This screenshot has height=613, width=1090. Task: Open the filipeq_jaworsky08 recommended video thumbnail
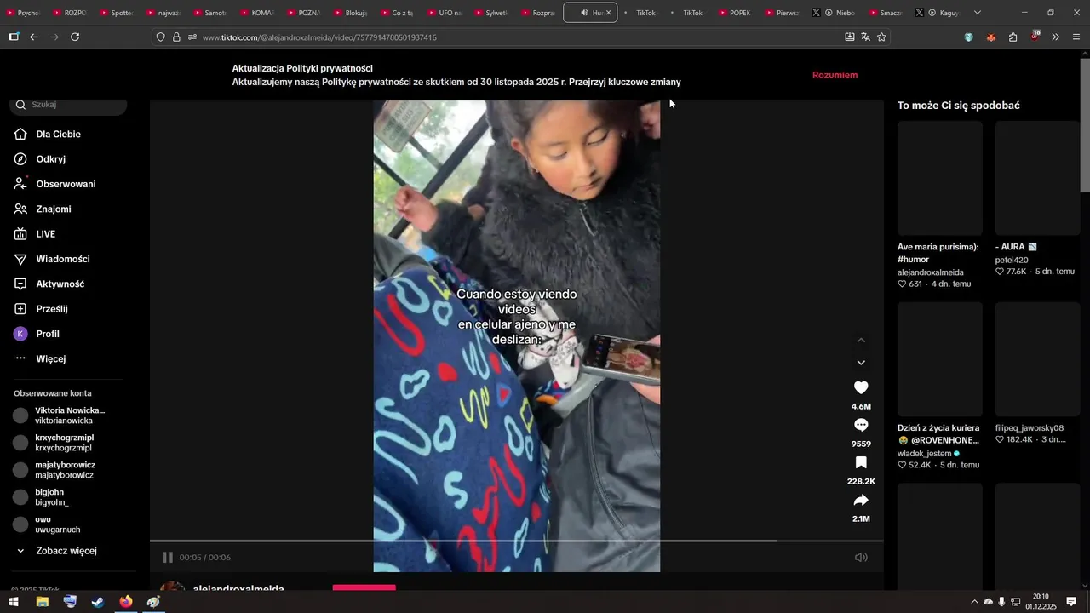1037,359
